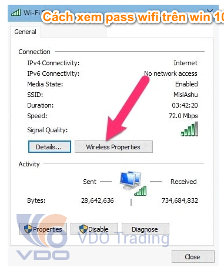Viewport: 224px width, 271px height.
Task: Open the Details... button
Action: (x=49, y=147)
